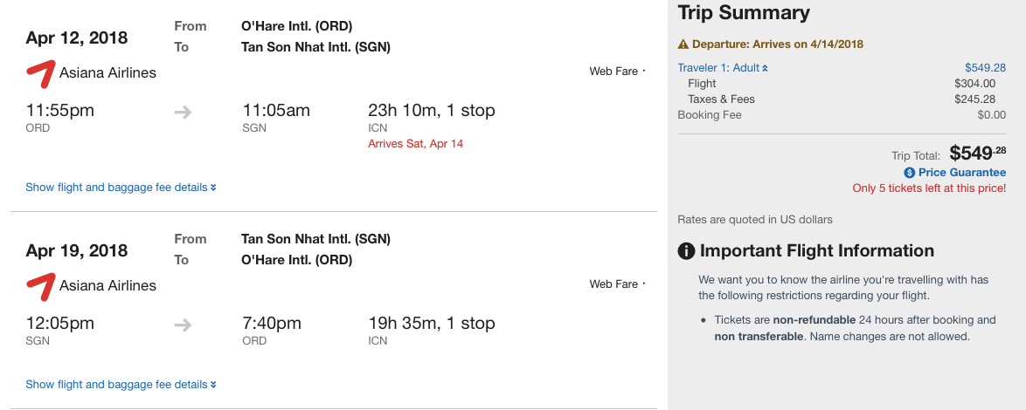
Task: Click the 19h 35m, 1 stop duration
Action: (x=432, y=324)
